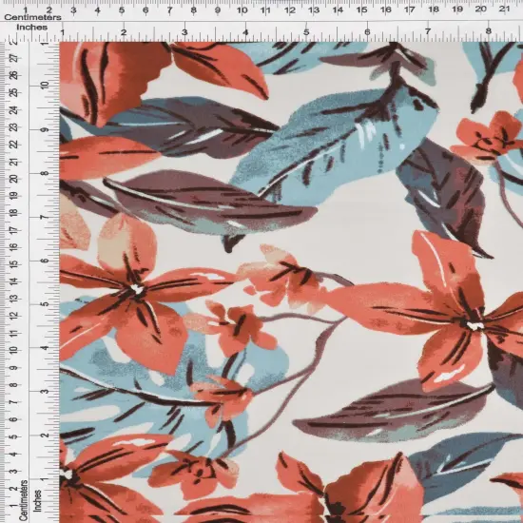Click the 6 mark on the top inches ruler
Image resolution: width=523 pixels, height=523 pixels.
pos(367,32)
